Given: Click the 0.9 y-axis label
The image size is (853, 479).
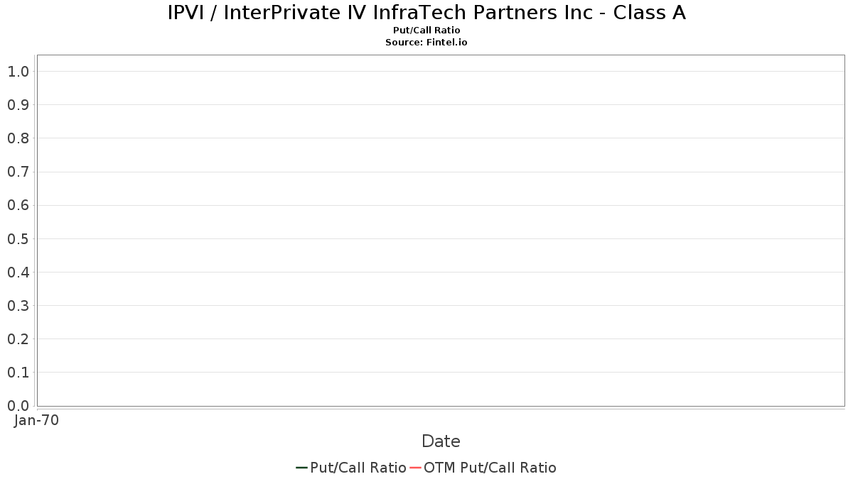Looking at the screenshot, I should [18, 105].
